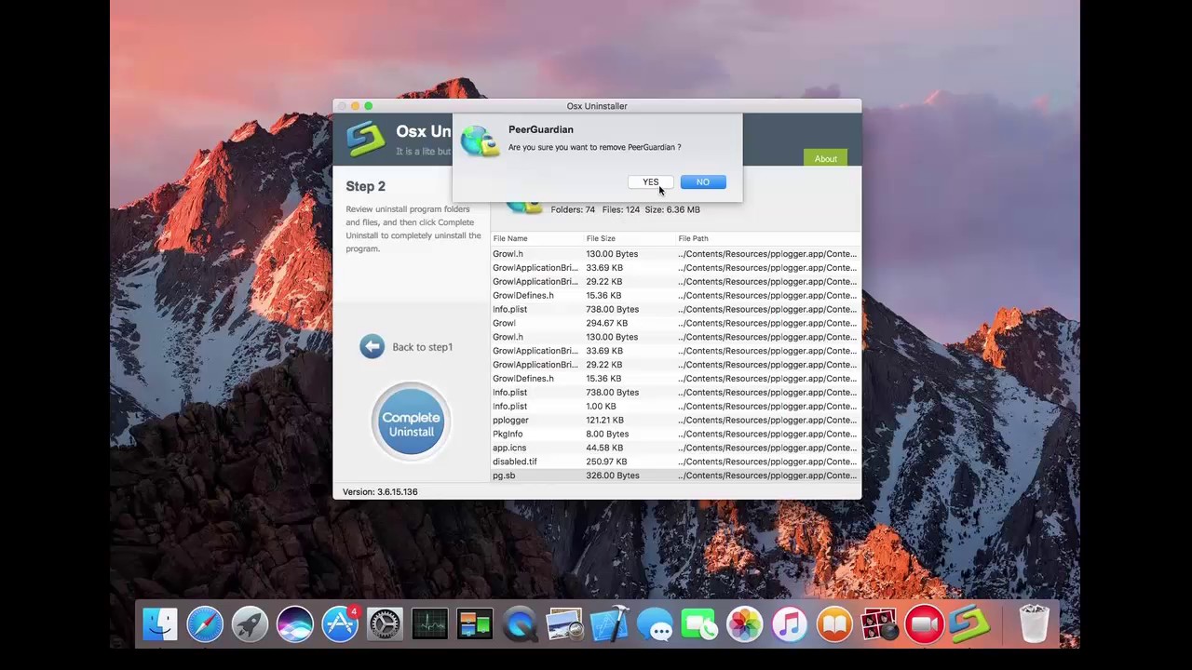Viewport: 1192px width, 670px height.
Task: Click the 250.97 KB size cell
Action: (x=606, y=462)
